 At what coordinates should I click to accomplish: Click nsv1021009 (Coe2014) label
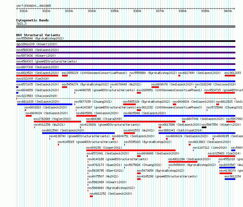tap(33, 79)
